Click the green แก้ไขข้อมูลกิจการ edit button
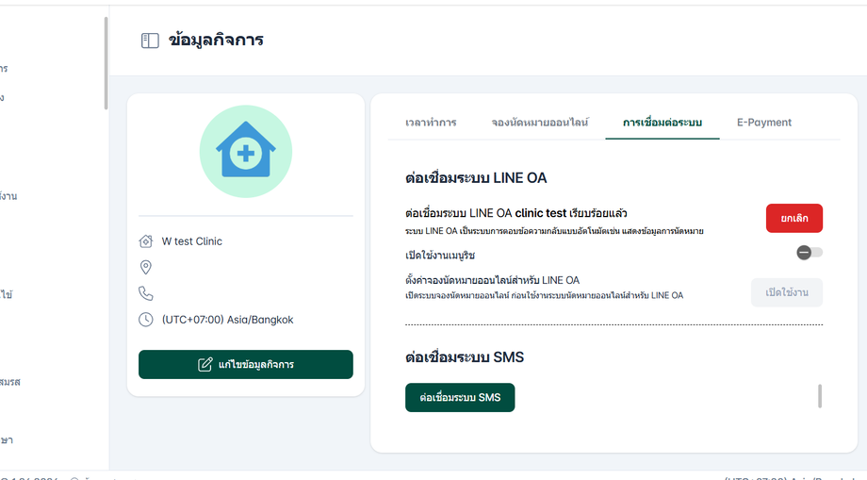867x480 pixels. 246,364
